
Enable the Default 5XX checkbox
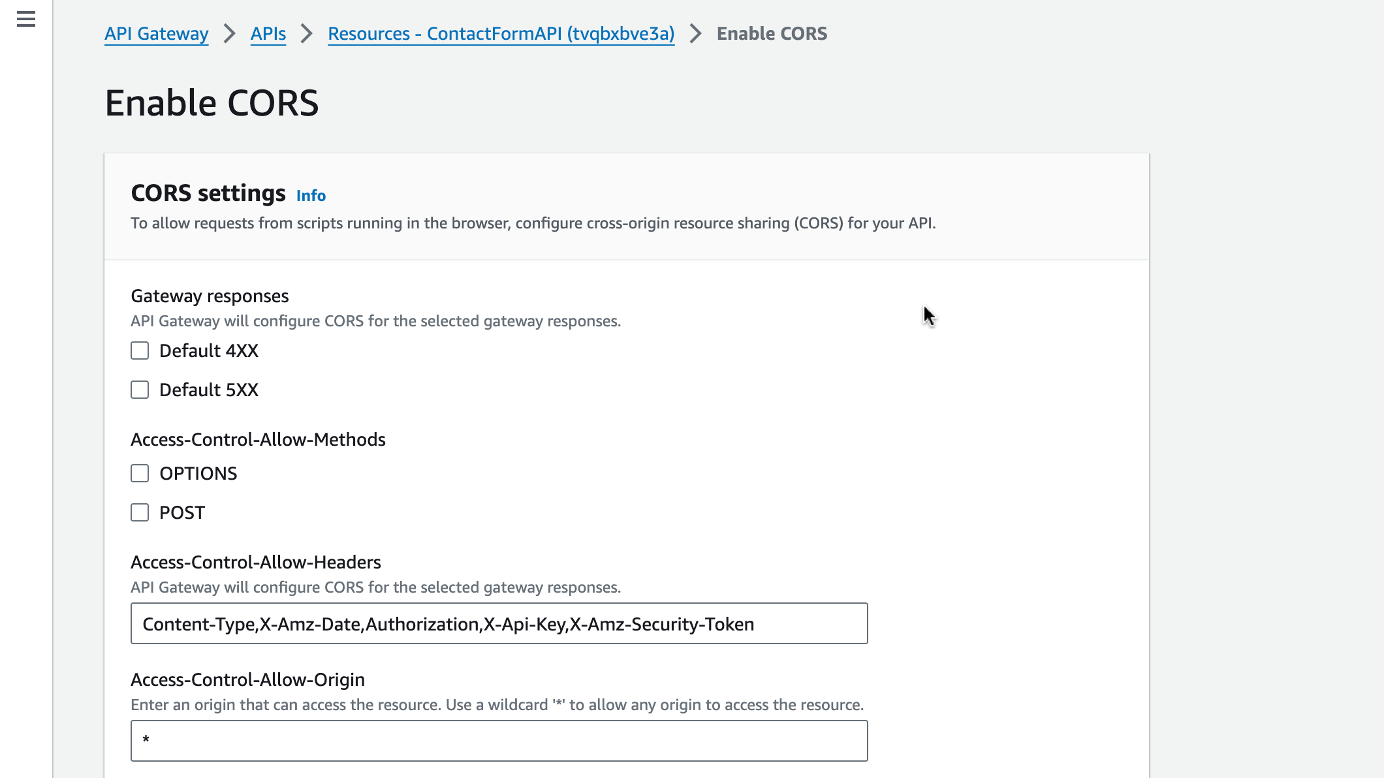[140, 390]
